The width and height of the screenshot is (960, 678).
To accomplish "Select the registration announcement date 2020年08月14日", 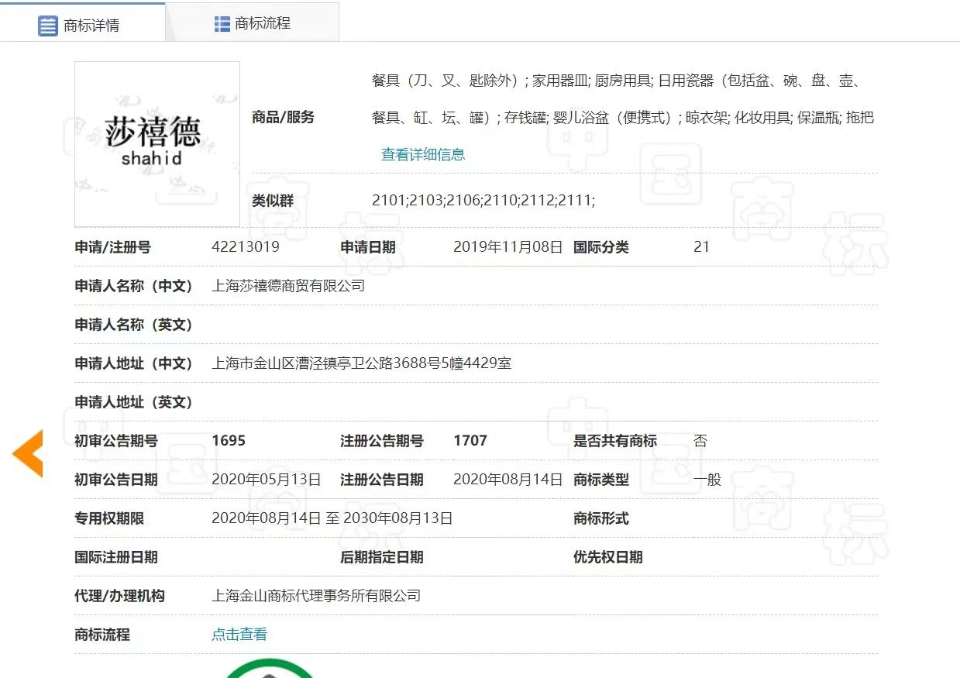I will point(508,480).
